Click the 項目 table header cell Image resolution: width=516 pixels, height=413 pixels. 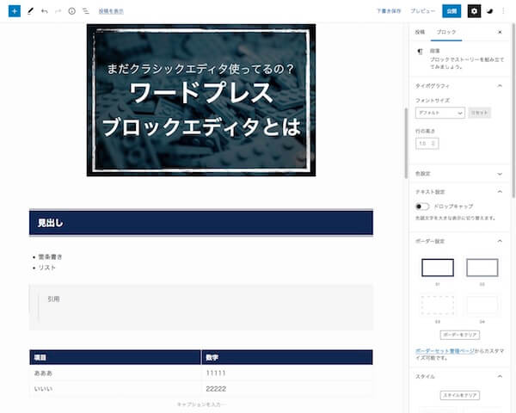115,357
